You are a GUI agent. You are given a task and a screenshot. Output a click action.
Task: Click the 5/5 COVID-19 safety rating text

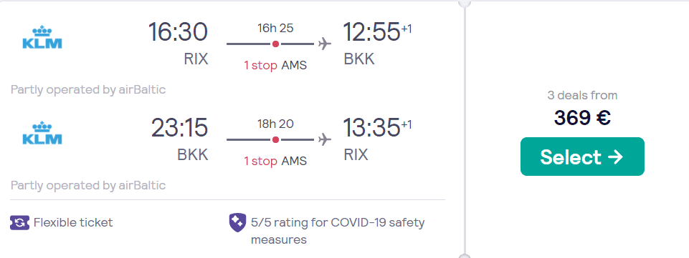(338, 231)
